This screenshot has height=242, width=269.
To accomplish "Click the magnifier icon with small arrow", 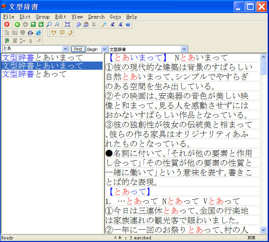I will [57, 25].
